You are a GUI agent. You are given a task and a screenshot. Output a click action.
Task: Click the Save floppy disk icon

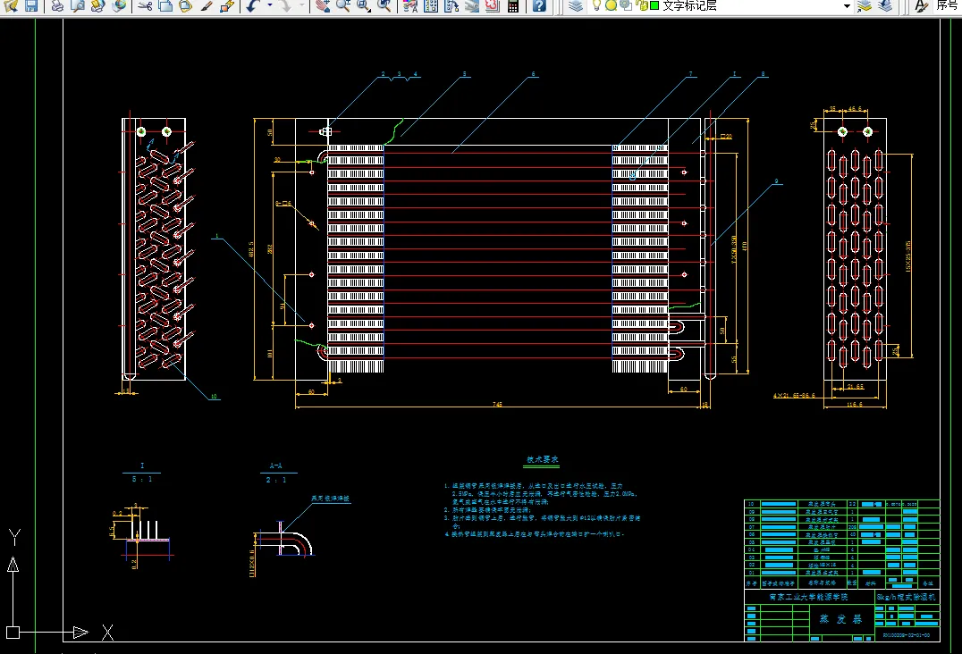(31, 5)
